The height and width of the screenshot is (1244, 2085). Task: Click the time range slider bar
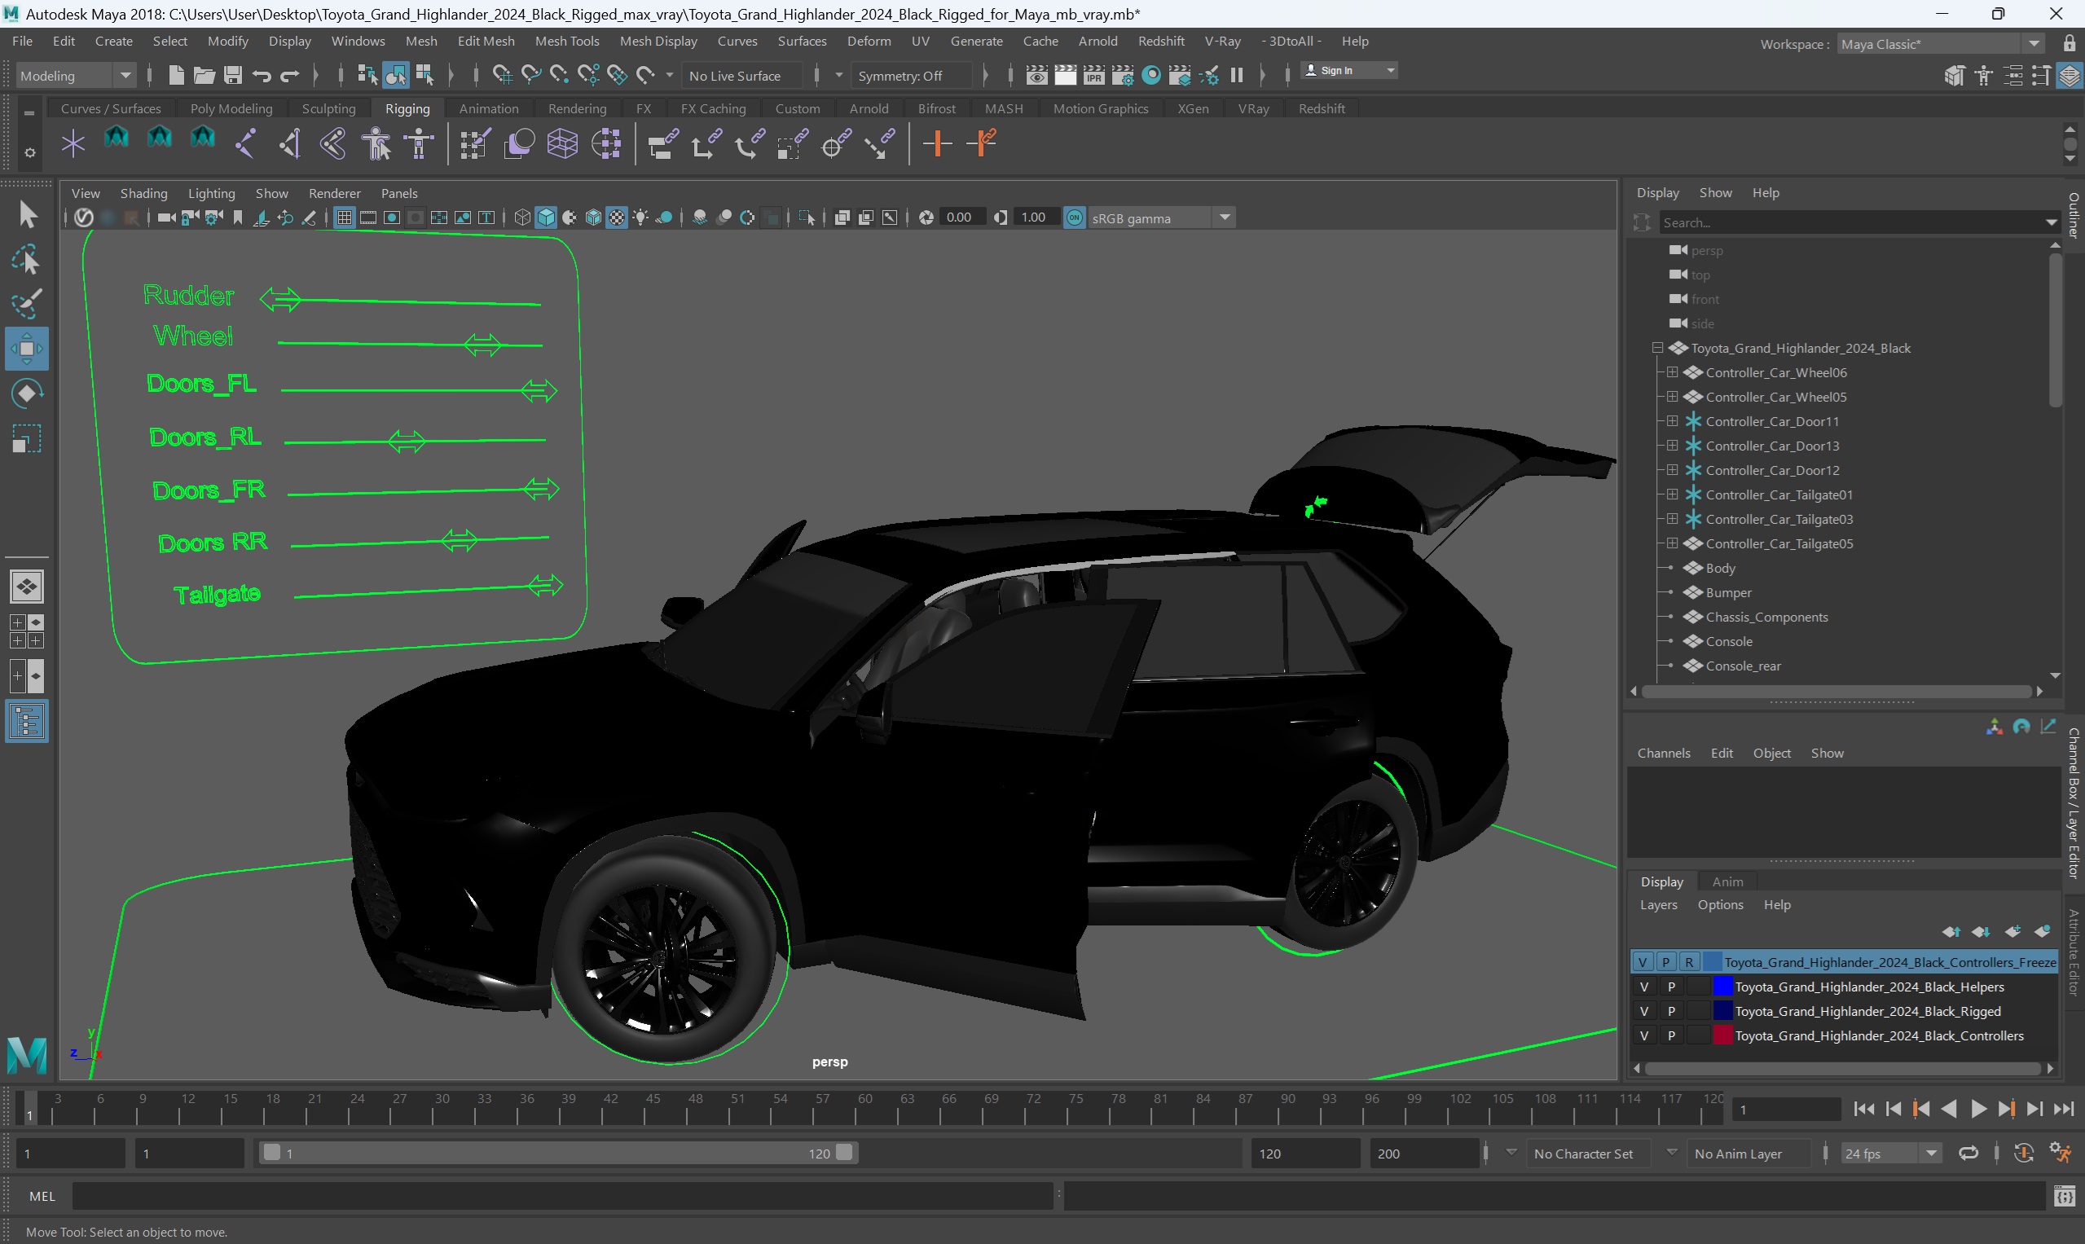click(x=557, y=1153)
